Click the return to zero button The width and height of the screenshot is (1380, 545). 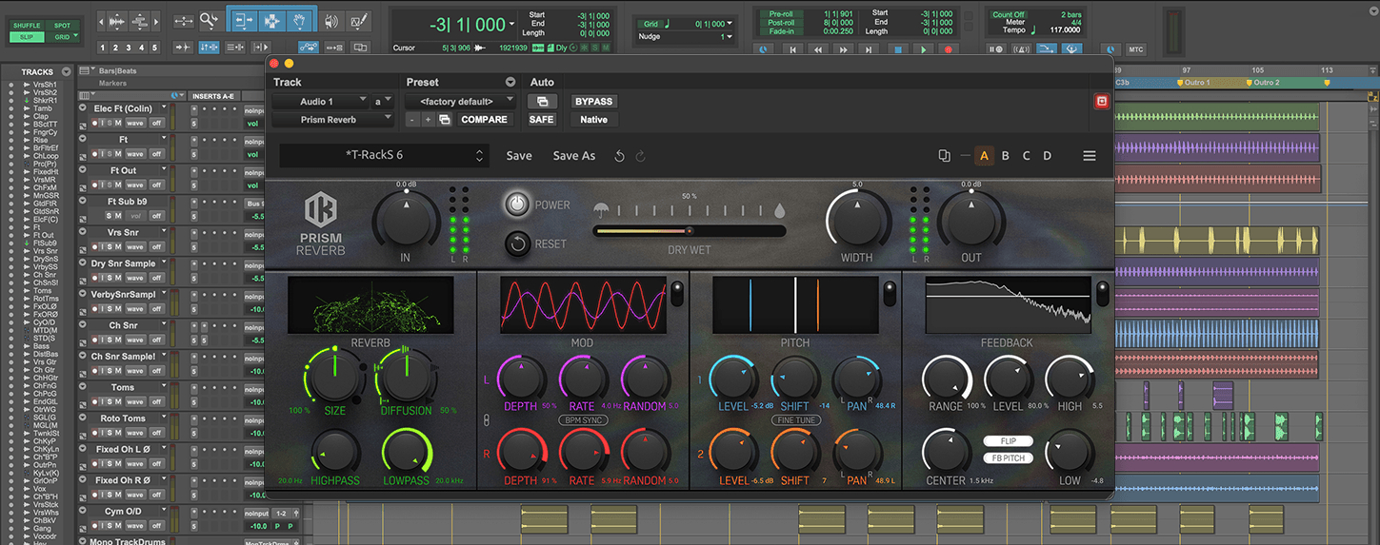pos(792,49)
